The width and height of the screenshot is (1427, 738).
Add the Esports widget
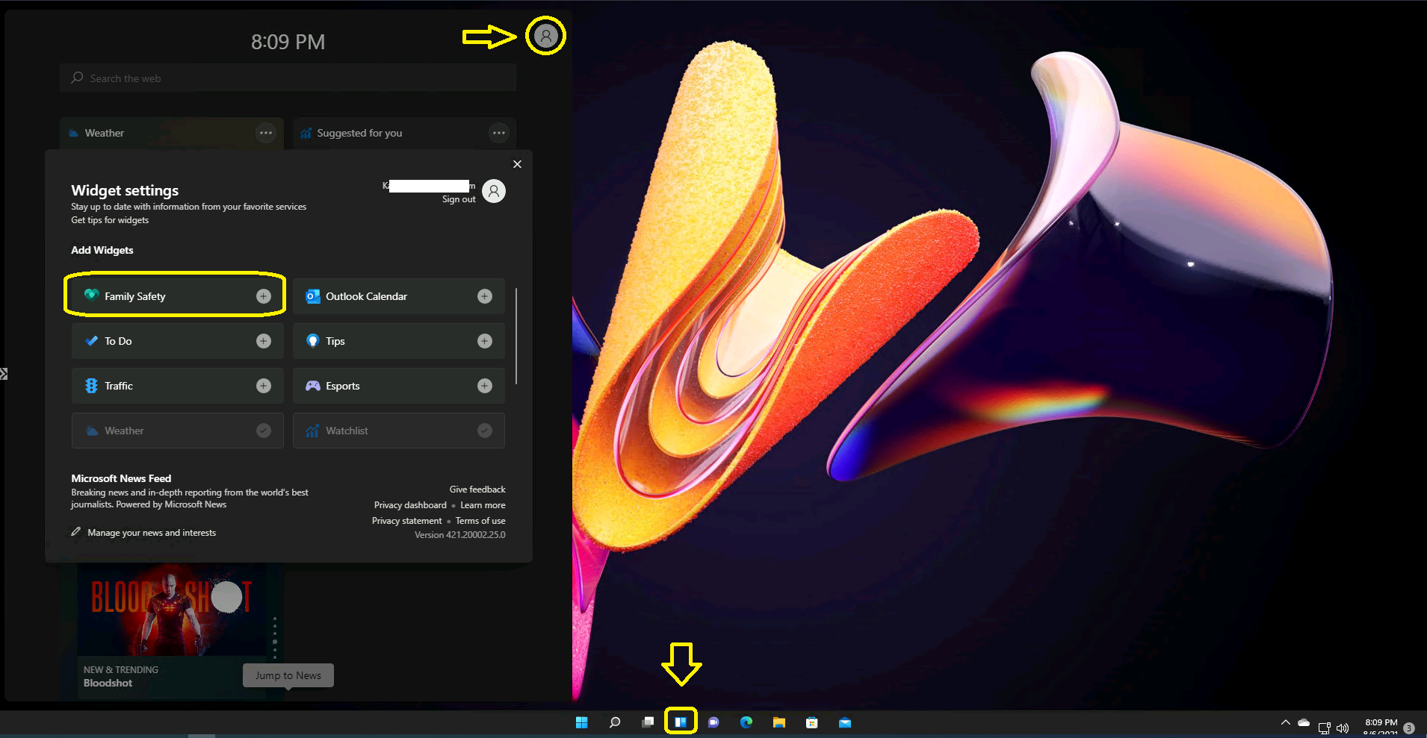pyautogui.click(x=484, y=385)
